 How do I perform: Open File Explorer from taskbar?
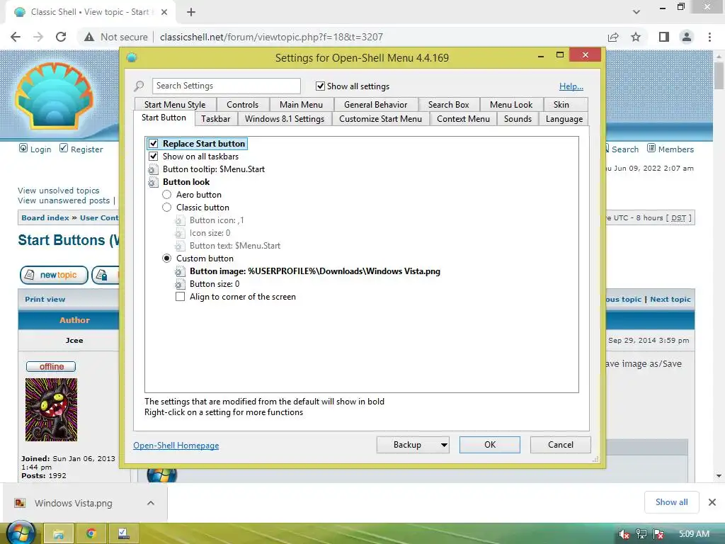point(59,534)
